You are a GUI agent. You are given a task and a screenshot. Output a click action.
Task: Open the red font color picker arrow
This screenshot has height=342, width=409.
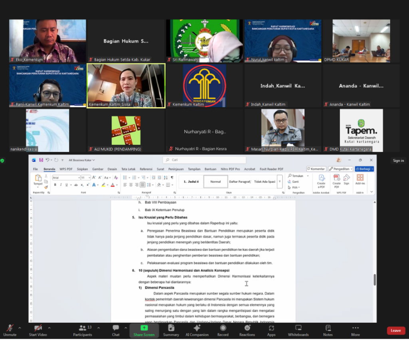point(117,185)
